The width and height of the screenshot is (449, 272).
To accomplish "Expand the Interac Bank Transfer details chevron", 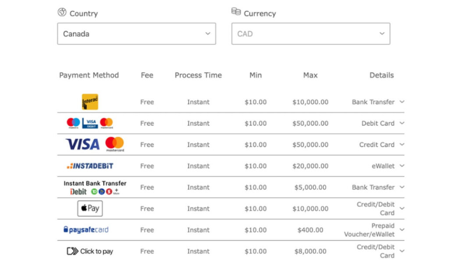I will (x=402, y=102).
